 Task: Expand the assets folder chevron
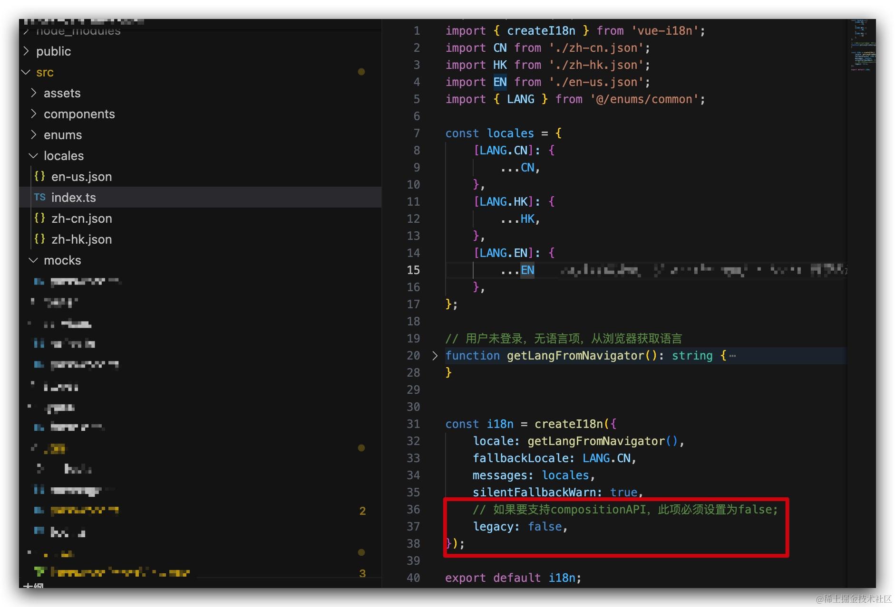click(34, 93)
